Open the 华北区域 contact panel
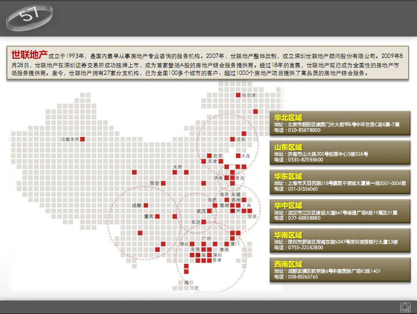Viewport: 417px width, 314px height. tap(340, 123)
